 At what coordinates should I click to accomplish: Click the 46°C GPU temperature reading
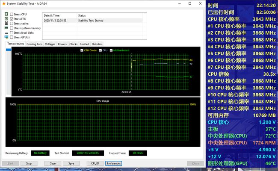[271, 163]
